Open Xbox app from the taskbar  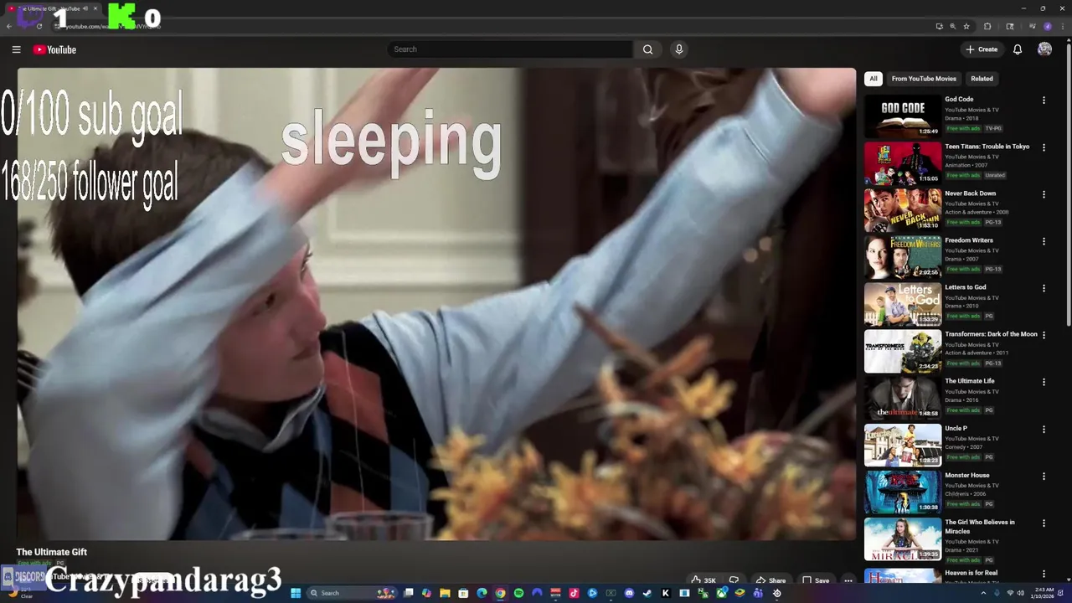click(721, 593)
